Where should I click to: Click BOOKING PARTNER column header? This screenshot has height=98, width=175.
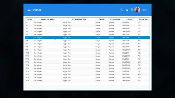click(79, 19)
